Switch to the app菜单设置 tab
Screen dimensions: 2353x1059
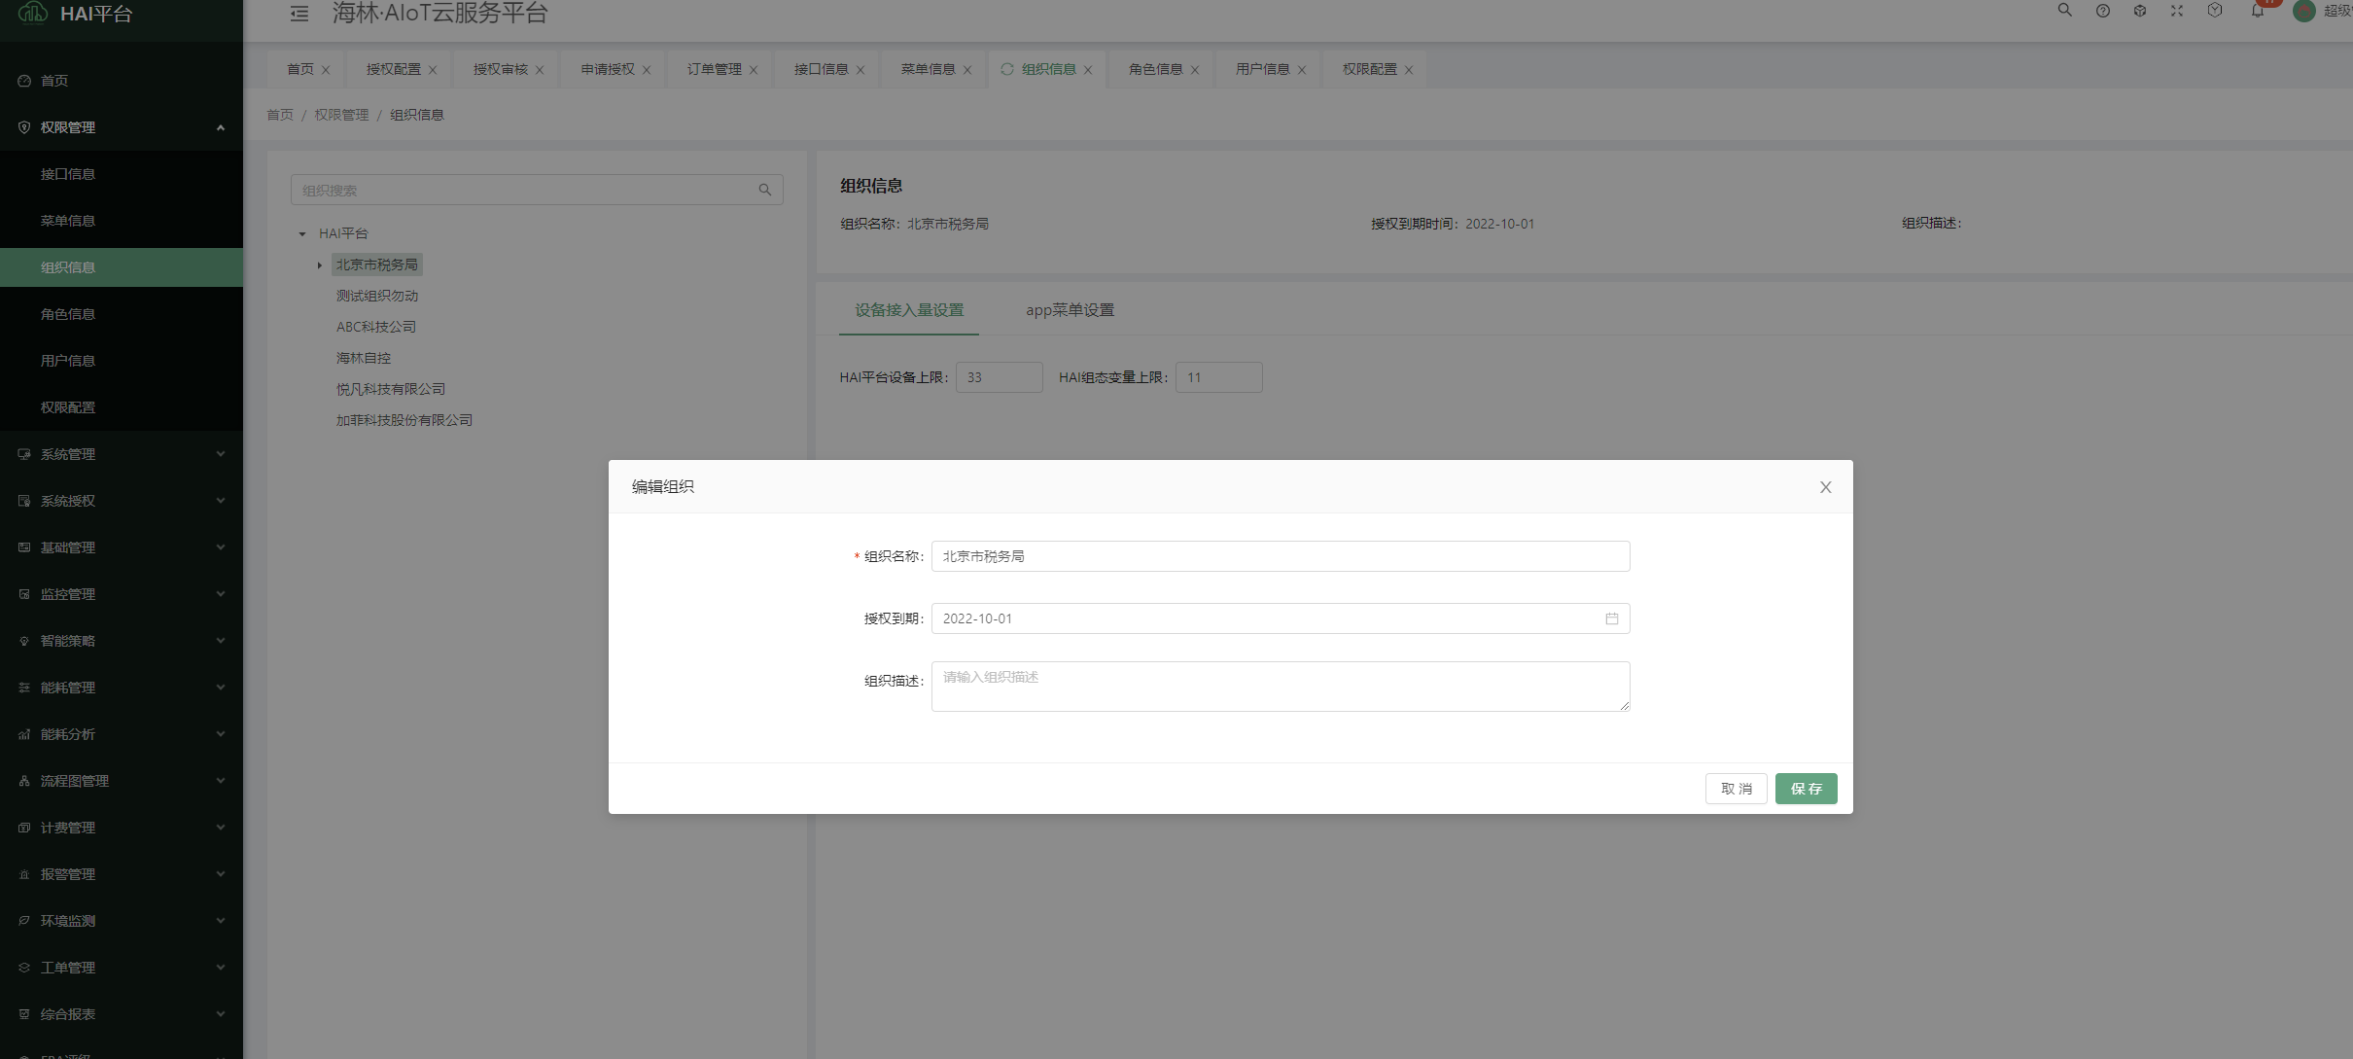pyautogui.click(x=1070, y=310)
